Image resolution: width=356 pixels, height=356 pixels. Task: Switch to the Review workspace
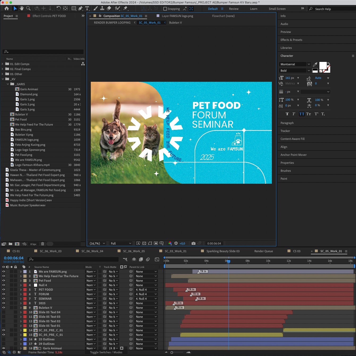click(234, 9)
